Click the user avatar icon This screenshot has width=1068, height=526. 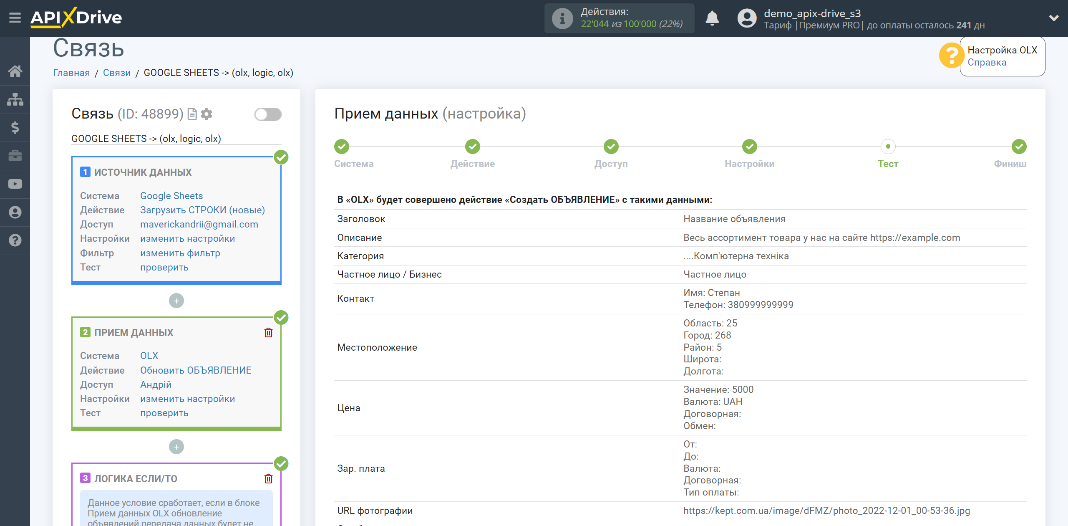click(x=747, y=18)
